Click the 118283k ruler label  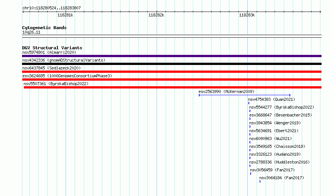(247, 15)
